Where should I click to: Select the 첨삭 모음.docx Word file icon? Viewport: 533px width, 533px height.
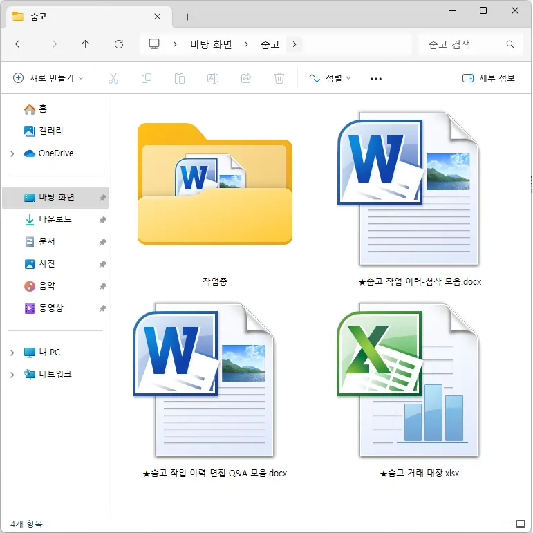tap(408, 189)
